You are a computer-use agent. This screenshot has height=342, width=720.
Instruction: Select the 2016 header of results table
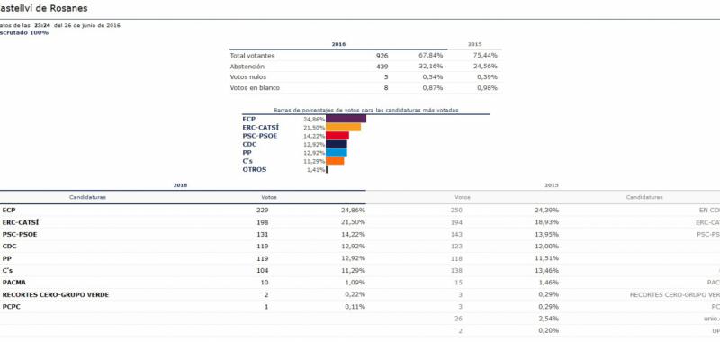pos(181,185)
